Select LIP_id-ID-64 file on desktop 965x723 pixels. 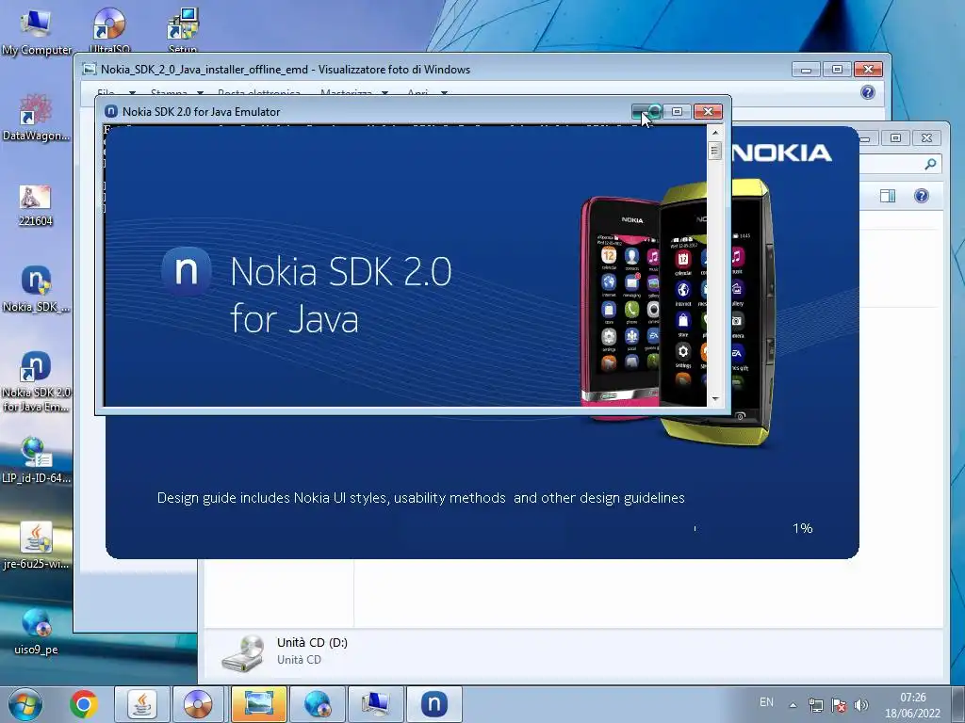point(36,459)
